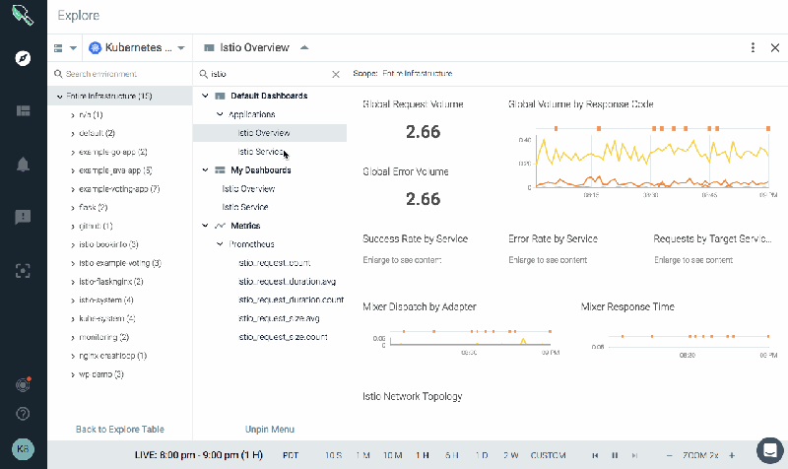This screenshot has width=788, height=469.
Task: Open the chat support bubble
Action: tap(770, 450)
